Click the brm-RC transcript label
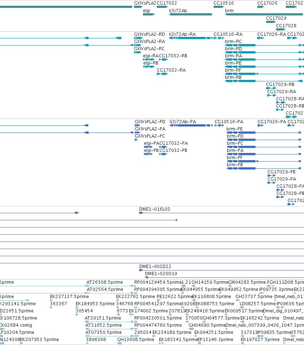 pos(233,41)
